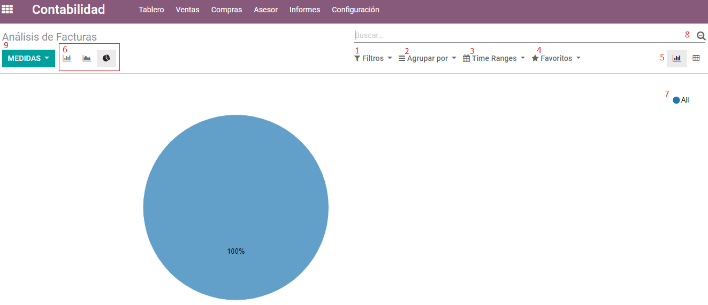Screen dimensions: 708x305
Task: Click the Análisis de Facturas title
Action: tap(49, 37)
